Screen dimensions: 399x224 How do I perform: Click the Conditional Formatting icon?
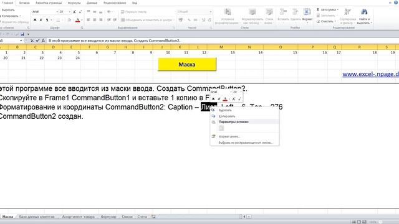point(228,12)
